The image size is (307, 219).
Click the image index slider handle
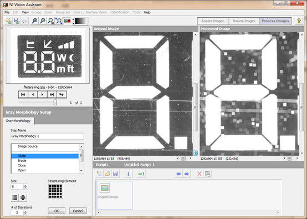tap(55, 102)
